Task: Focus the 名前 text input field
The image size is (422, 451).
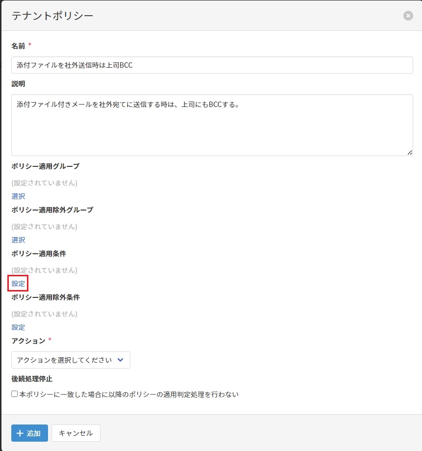Action: (x=212, y=65)
